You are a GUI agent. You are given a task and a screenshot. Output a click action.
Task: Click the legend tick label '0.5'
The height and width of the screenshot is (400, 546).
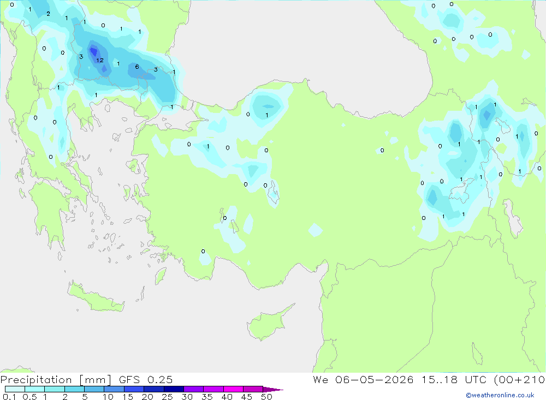(29, 397)
